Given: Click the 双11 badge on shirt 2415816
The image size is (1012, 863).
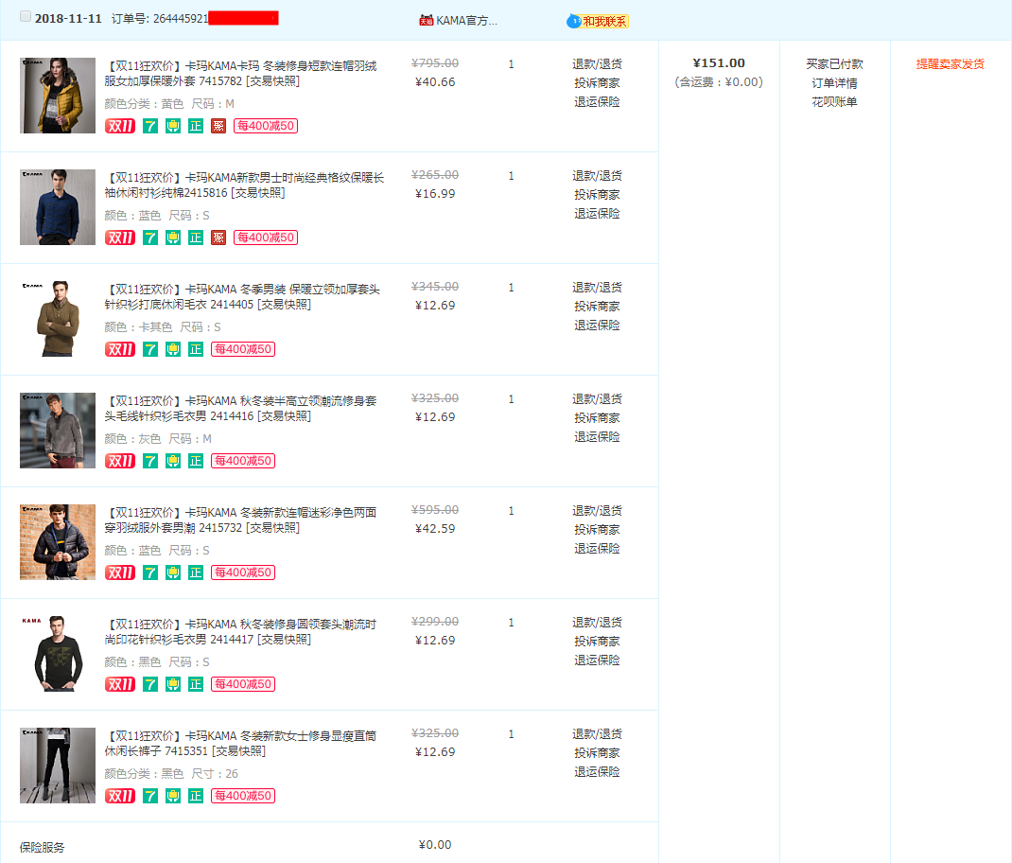Looking at the screenshot, I should [120, 238].
